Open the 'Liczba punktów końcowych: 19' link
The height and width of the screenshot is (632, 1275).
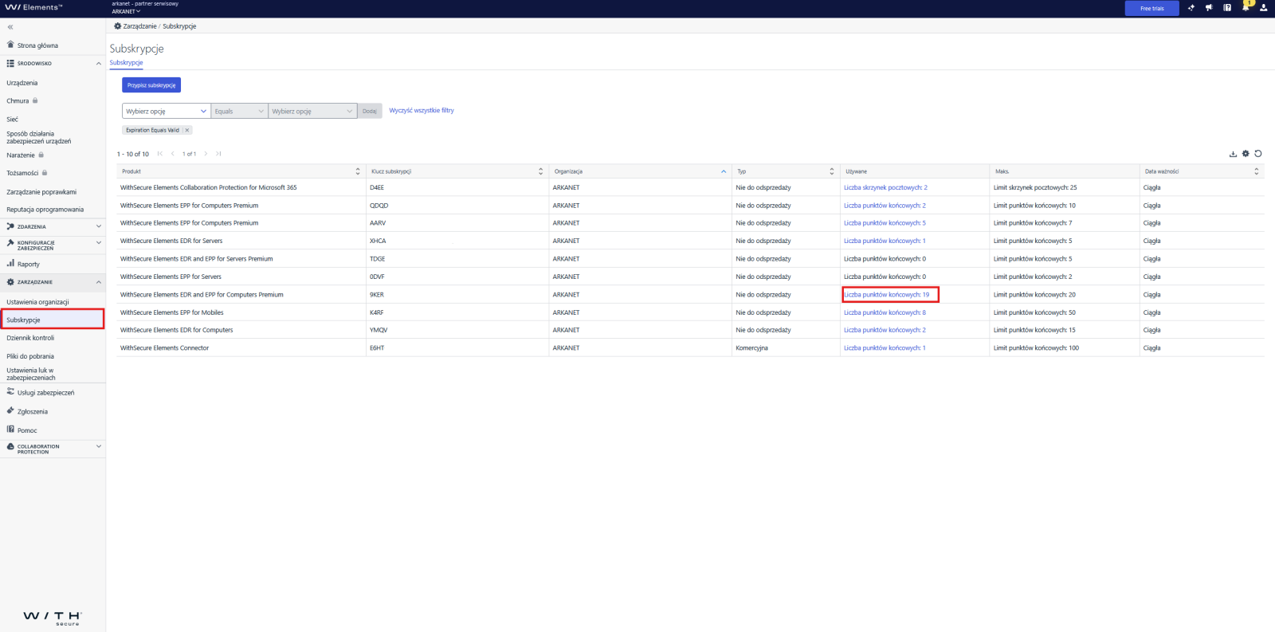click(x=886, y=295)
